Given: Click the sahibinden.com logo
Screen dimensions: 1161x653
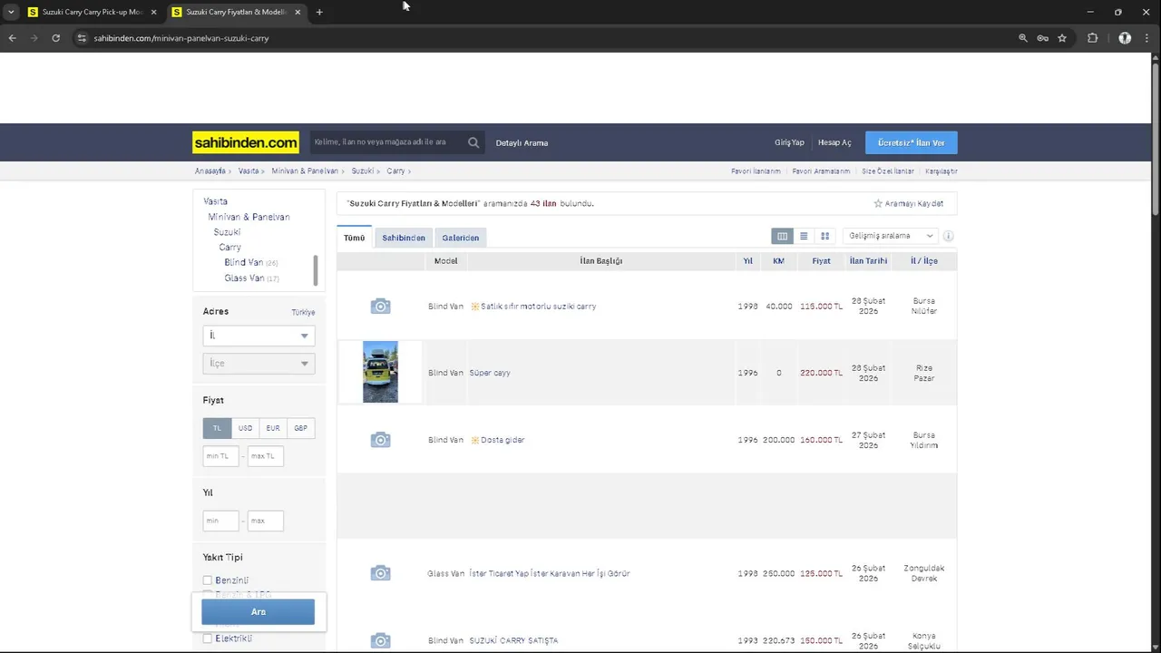Looking at the screenshot, I should coord(246,142).
